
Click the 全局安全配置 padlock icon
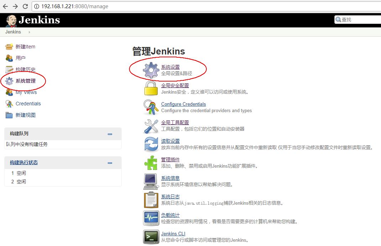(151, 88)
